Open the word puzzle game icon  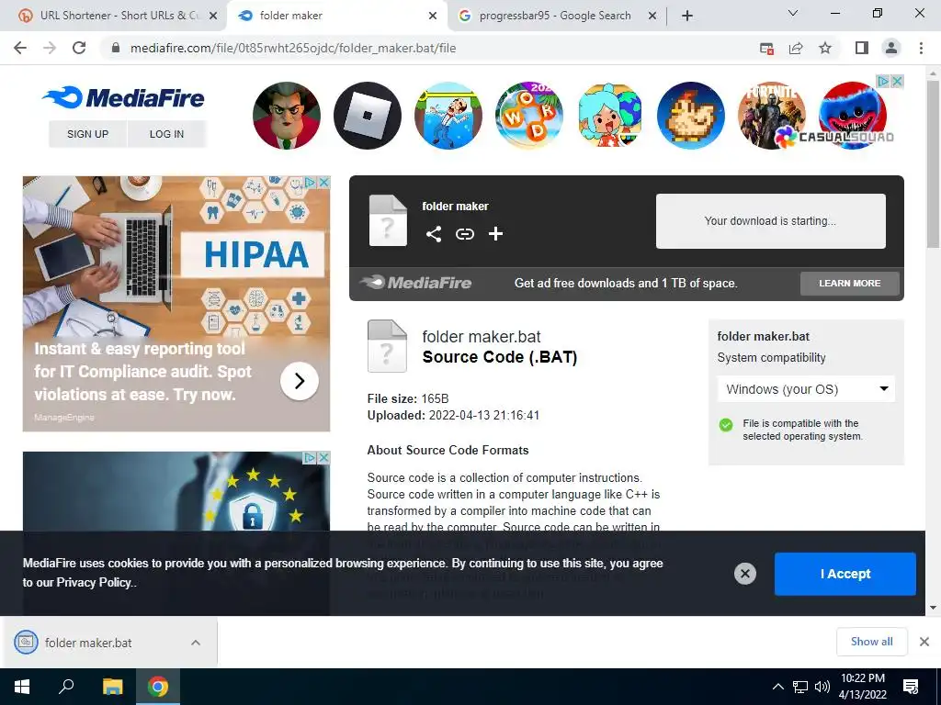click(x=528, y=115)
